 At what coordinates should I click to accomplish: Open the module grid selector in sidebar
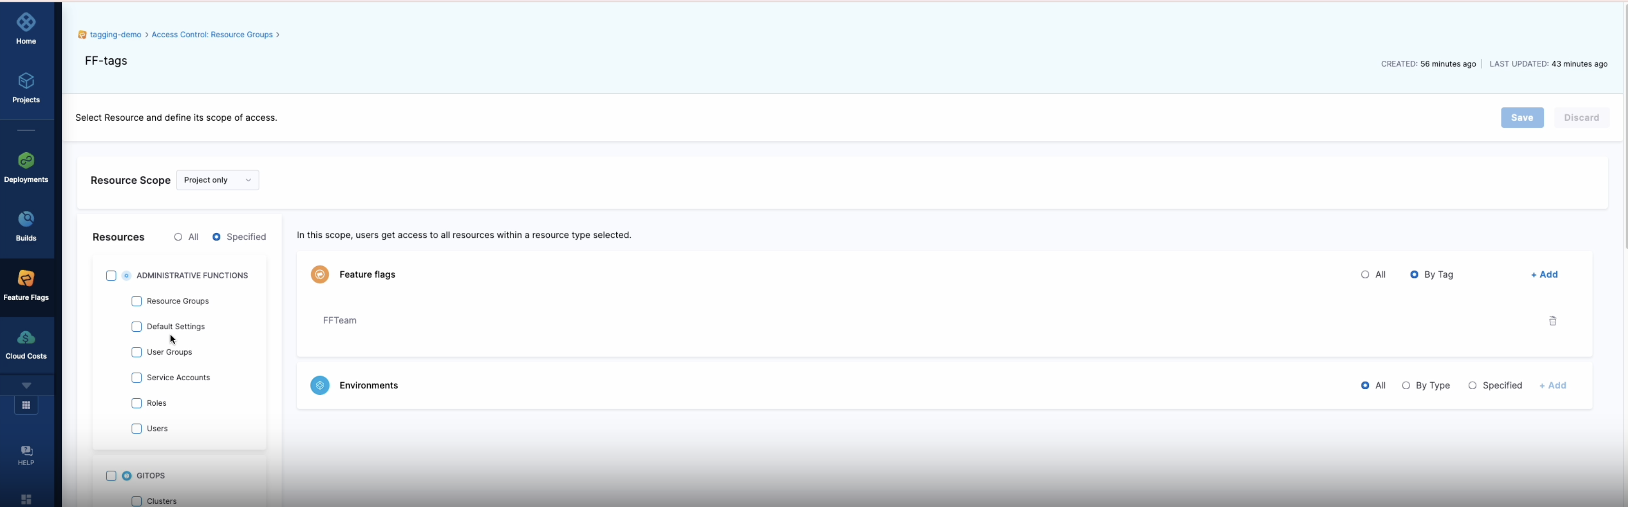point(26,405)
